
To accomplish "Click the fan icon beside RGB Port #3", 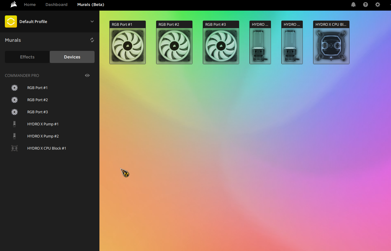I will (x=14, y=112).
